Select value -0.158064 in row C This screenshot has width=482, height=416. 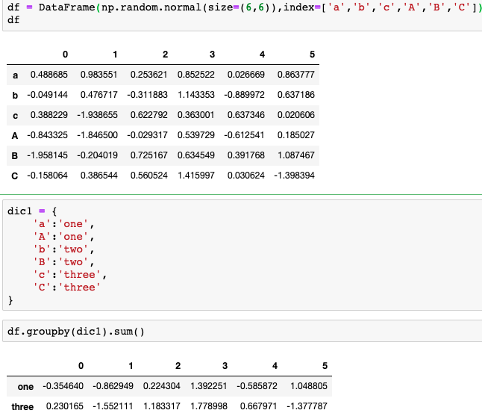pyautogui.click(x=47, y=176)
